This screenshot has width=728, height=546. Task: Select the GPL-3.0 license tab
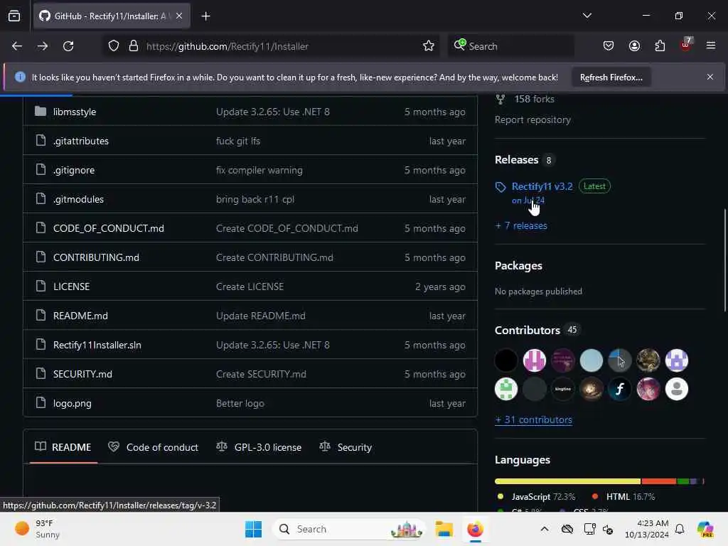click(259, 447)
